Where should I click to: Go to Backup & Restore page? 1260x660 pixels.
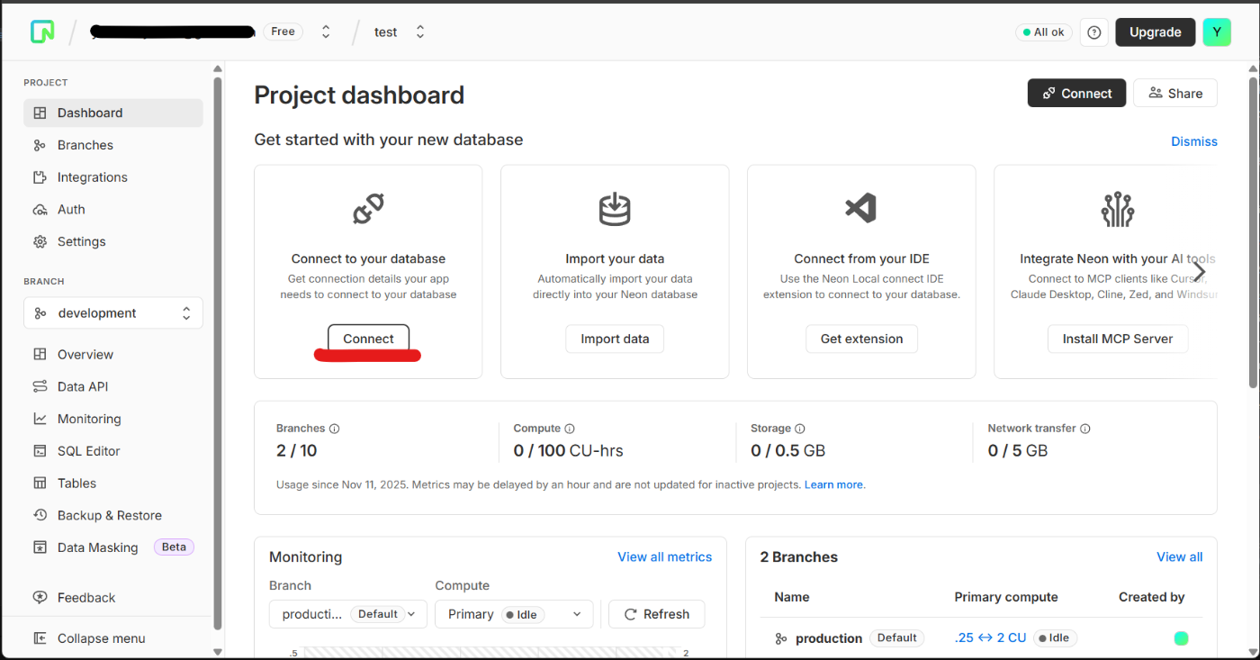[109, 515]
